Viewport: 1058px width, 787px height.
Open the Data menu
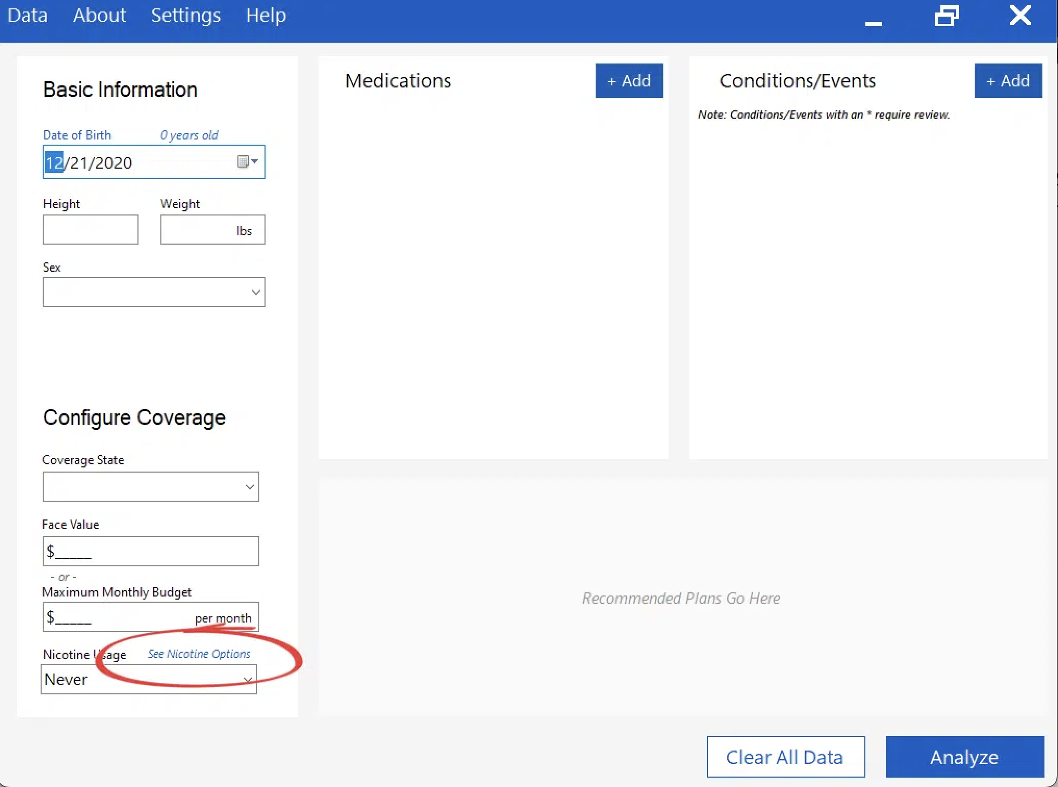[28, 15]
